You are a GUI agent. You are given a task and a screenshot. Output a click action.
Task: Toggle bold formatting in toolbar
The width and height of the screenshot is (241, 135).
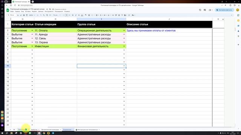coord(73,15)
